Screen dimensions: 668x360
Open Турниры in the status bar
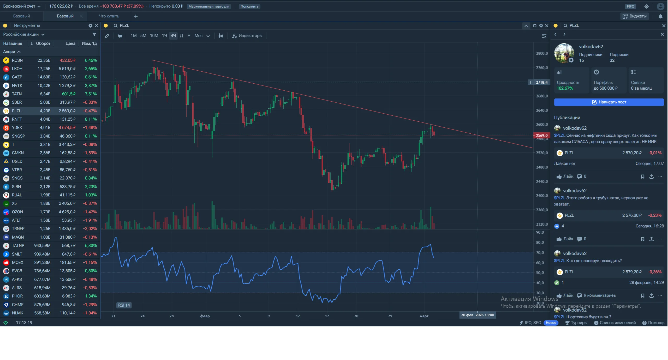pyautogui.click(x=576, y=323)
